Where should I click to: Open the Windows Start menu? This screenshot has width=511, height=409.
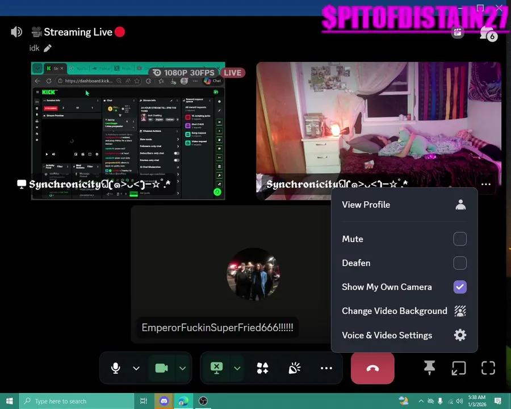coord(10,401)
